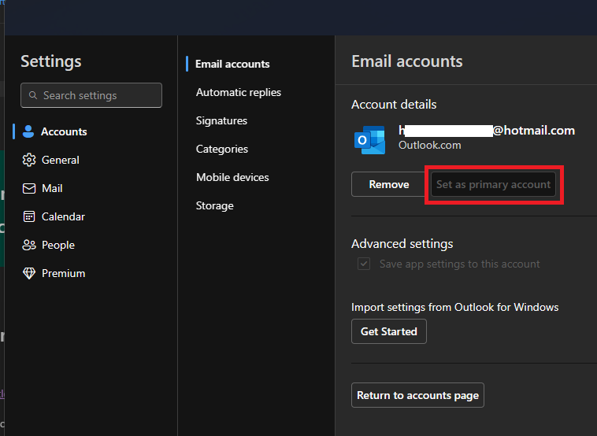Click the search magnifier icon
This screenshot has width=597, height=436.
click(x=33, y=95)
